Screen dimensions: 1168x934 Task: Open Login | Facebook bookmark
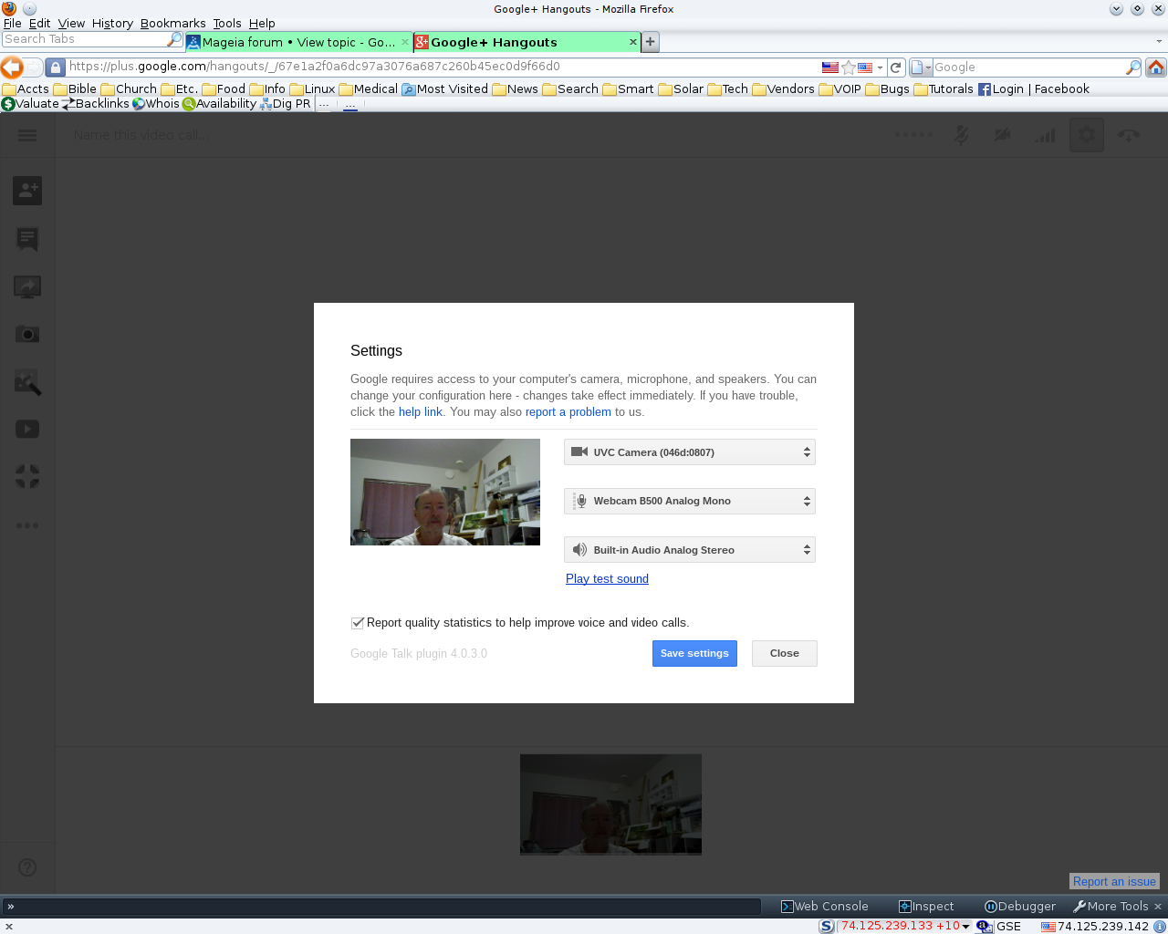1034,89
